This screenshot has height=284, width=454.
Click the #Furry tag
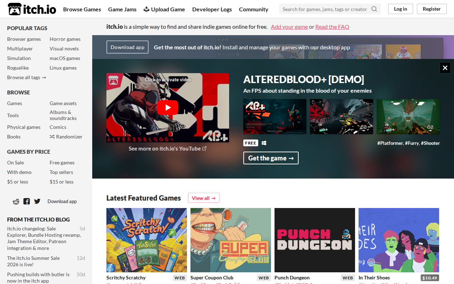click(x=412, y=143)
